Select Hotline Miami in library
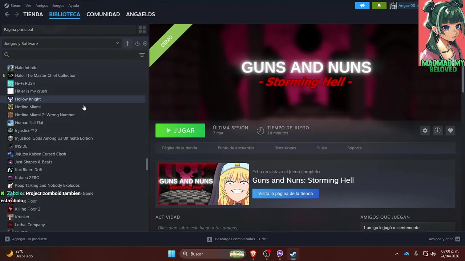Image resolution: width=465 pixels, height=261 pixels. pyautogui.click(x=28, y=107)
